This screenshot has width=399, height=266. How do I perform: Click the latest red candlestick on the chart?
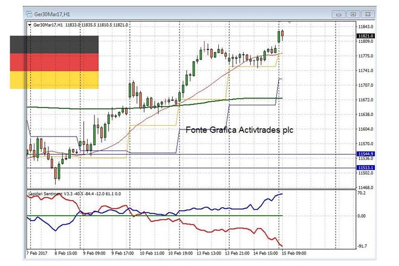click(283, 34)
